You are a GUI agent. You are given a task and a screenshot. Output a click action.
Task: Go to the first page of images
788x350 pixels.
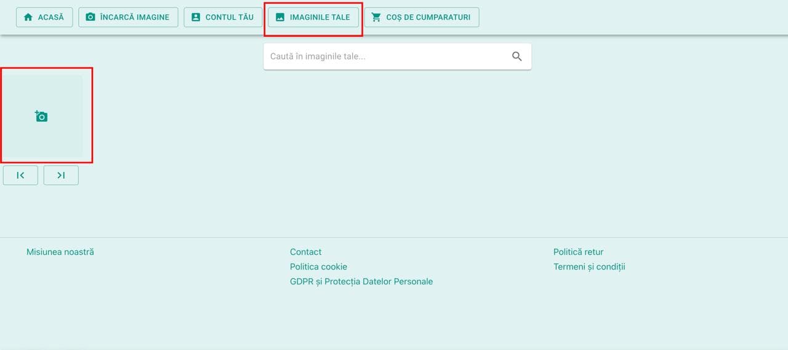(x=20, y=175)
